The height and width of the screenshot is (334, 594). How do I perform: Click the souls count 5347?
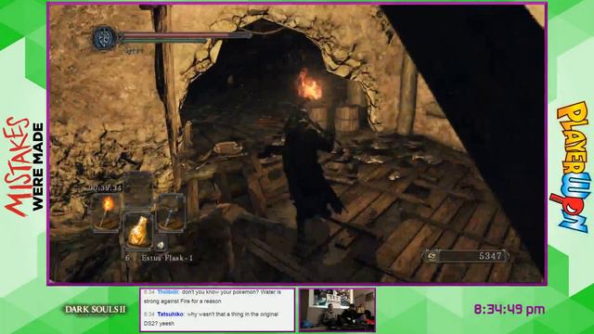point(490,256)
